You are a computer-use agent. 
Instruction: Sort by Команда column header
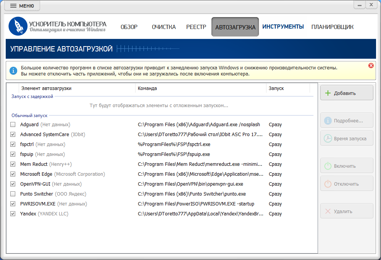pyautogui.click(x=201, y=88)
